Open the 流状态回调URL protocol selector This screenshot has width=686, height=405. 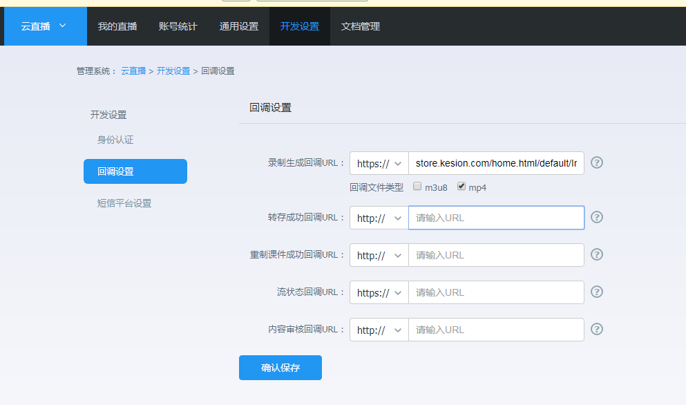[x=379, y=292]
